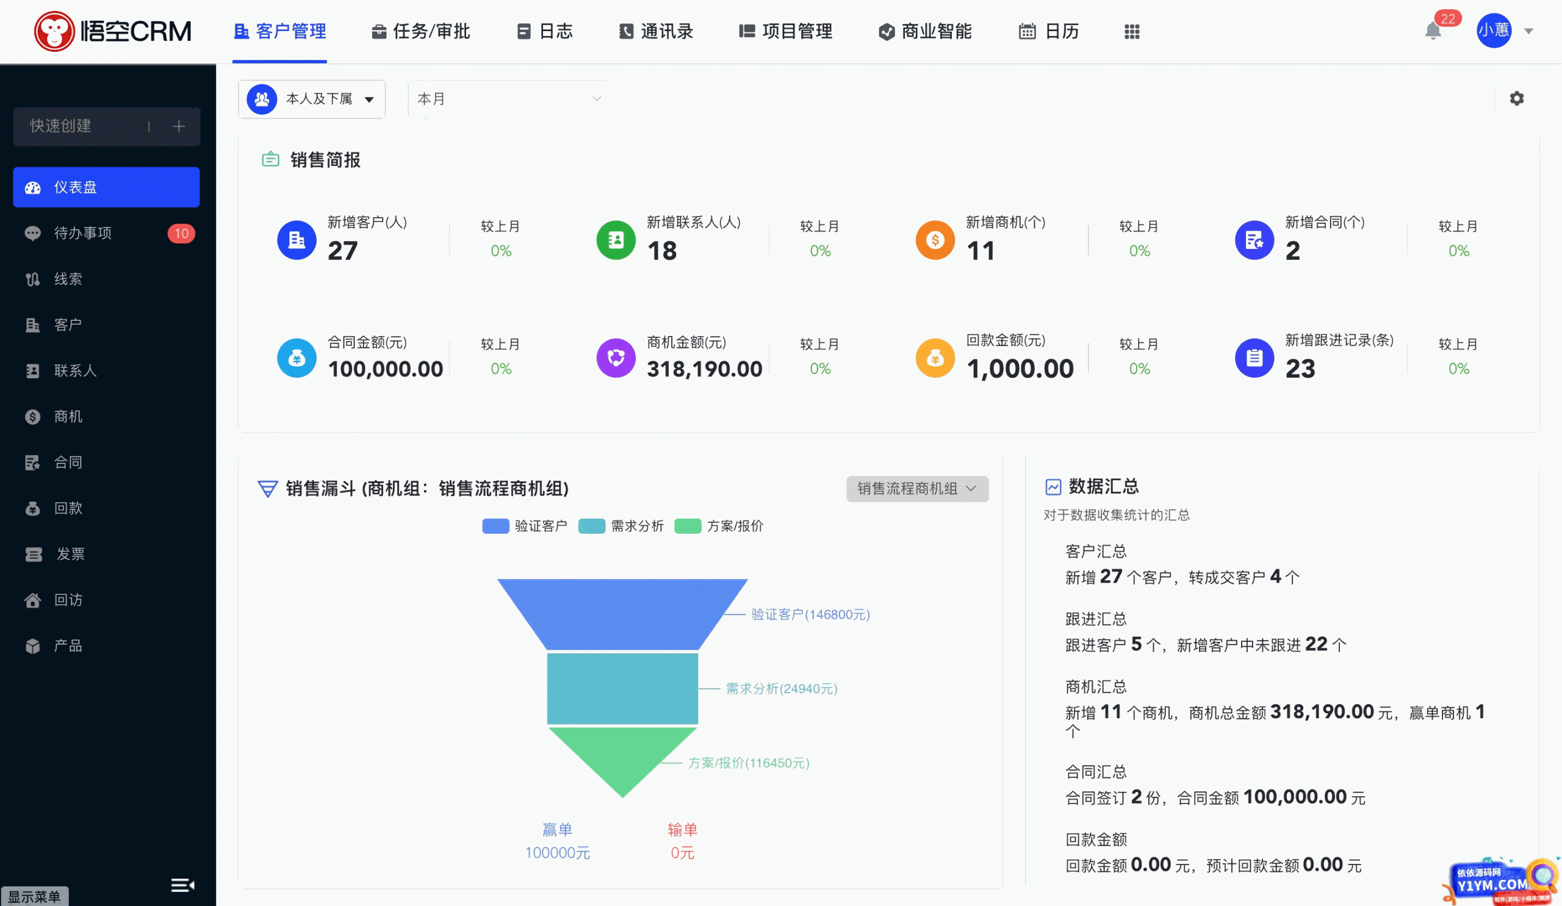Screen dimensions: 1562x906
Task: Click the 销售简报 briefcase icon
Action: (270, 159)
